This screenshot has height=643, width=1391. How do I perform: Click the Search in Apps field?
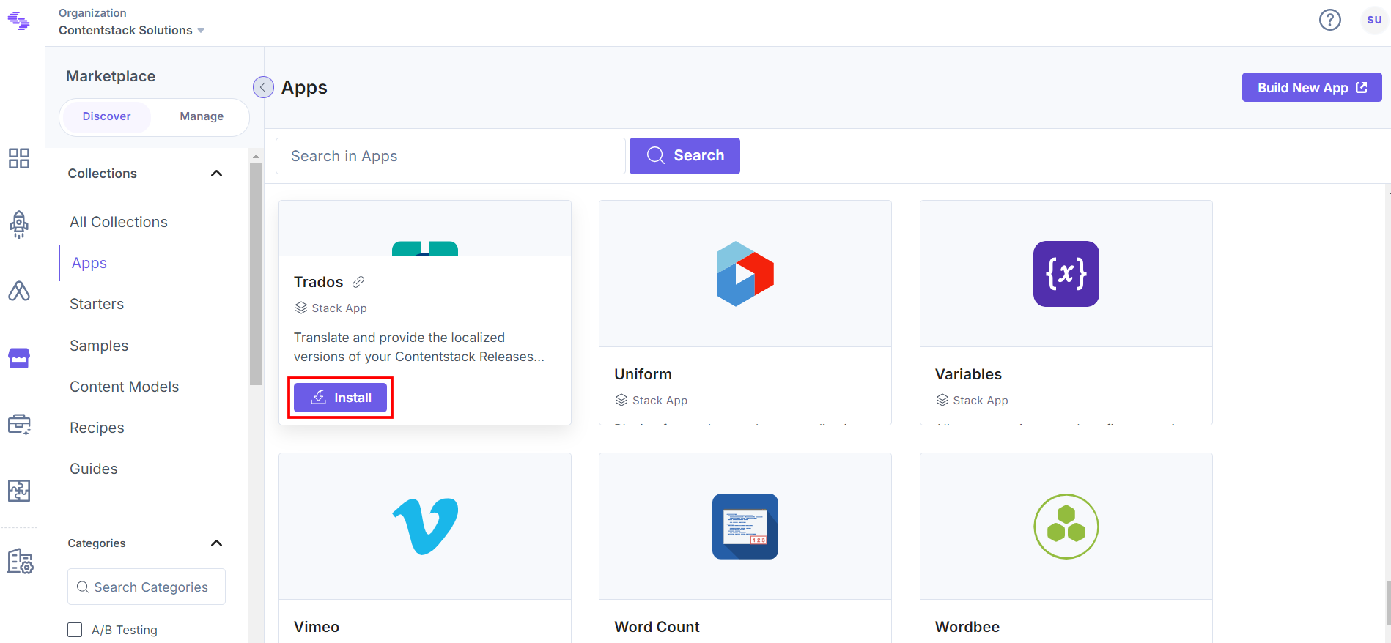coord(451,156)
